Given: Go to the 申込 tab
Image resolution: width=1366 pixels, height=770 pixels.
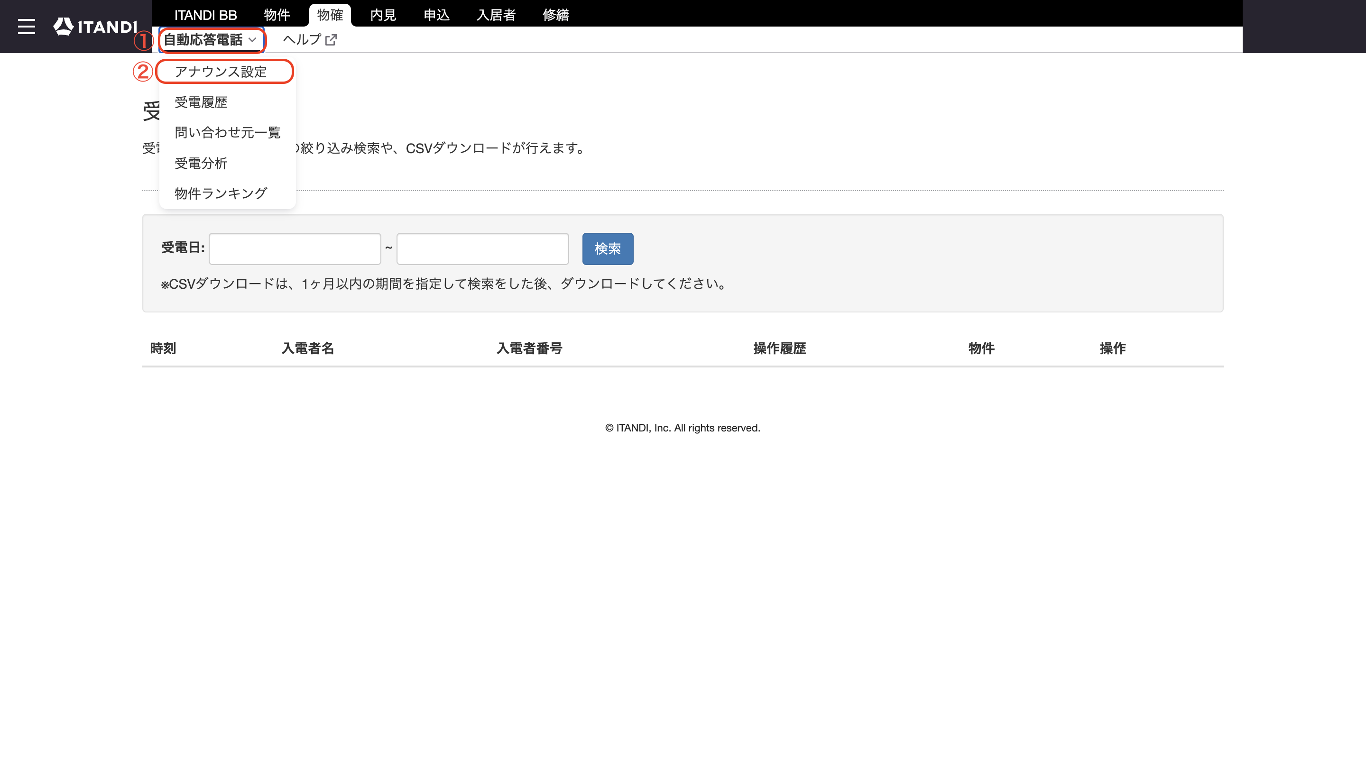Looking at the screenshot, I should point(436,15).
